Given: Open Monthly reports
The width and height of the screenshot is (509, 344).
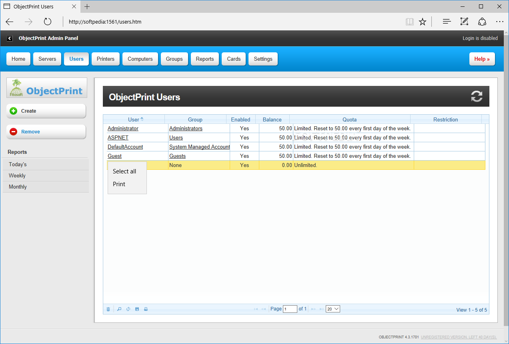Looking at the screenshot, I should (x=46, y=187).
